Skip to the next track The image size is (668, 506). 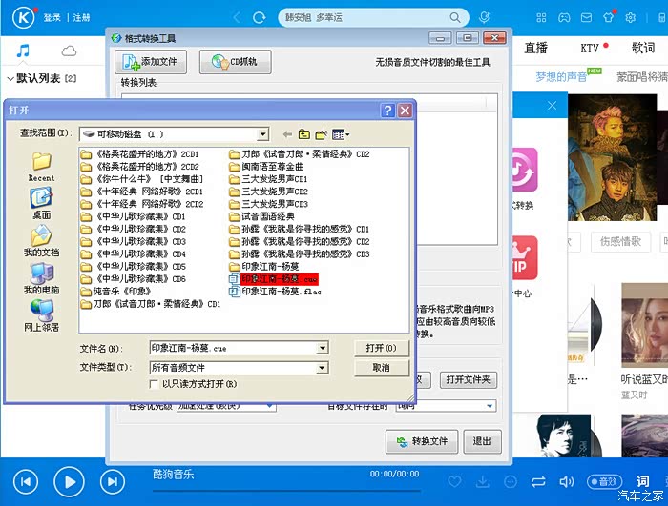click(x=113, y=481)
